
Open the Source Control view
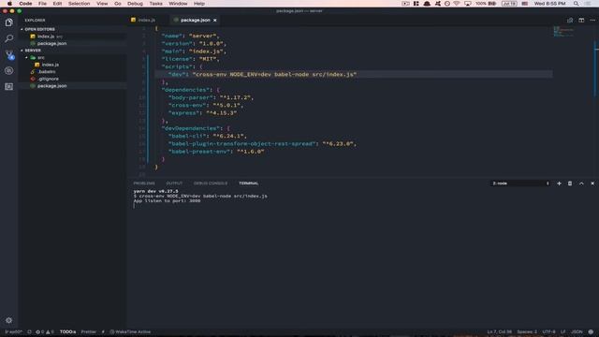pyautogui.click(x=9, y=54)
